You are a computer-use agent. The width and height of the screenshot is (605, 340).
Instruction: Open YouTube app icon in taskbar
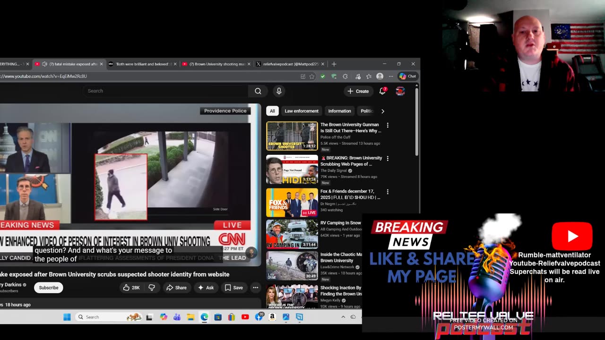[x=245, y=317]
